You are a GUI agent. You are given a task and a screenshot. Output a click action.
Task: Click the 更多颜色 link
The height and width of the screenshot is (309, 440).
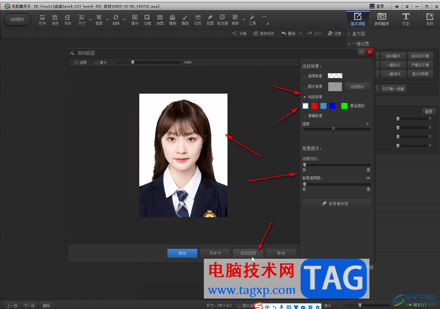pos(357,106)
